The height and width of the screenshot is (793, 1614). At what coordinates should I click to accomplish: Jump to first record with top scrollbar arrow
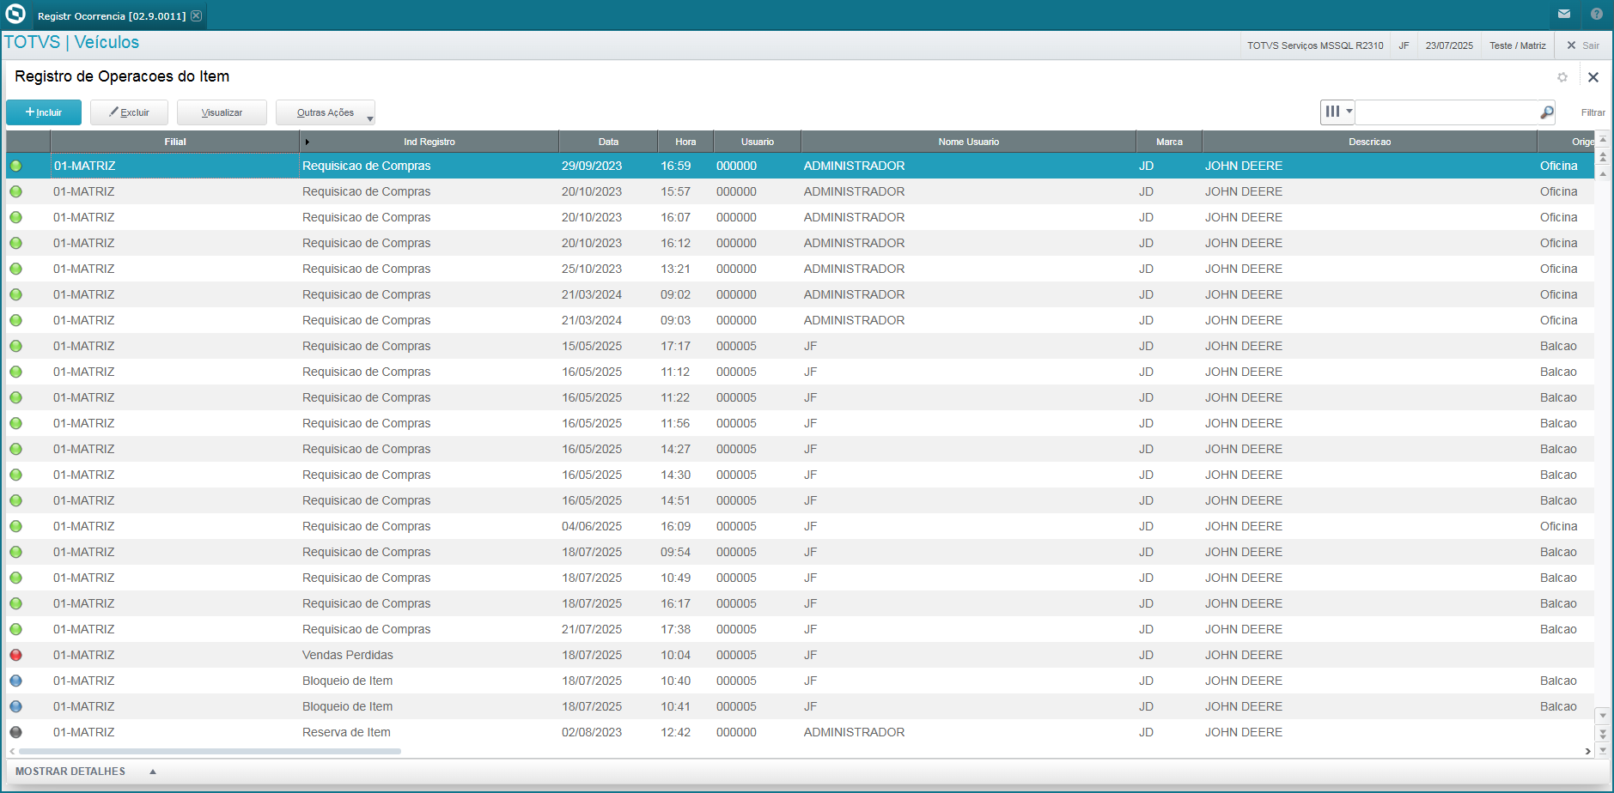[1602, 139]
